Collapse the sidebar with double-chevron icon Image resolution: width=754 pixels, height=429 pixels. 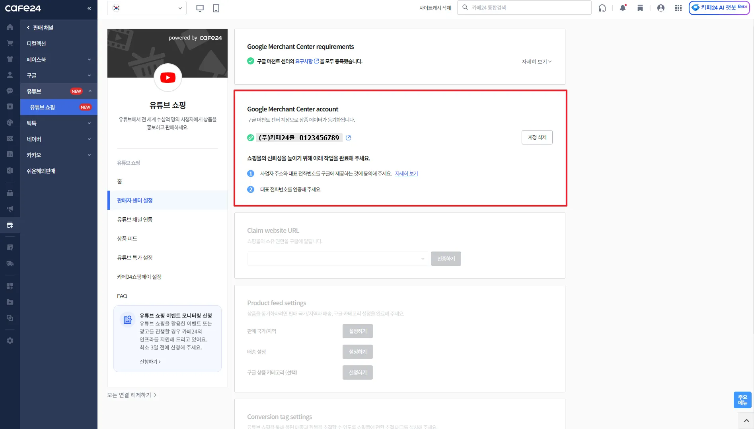tap(89, 8)
